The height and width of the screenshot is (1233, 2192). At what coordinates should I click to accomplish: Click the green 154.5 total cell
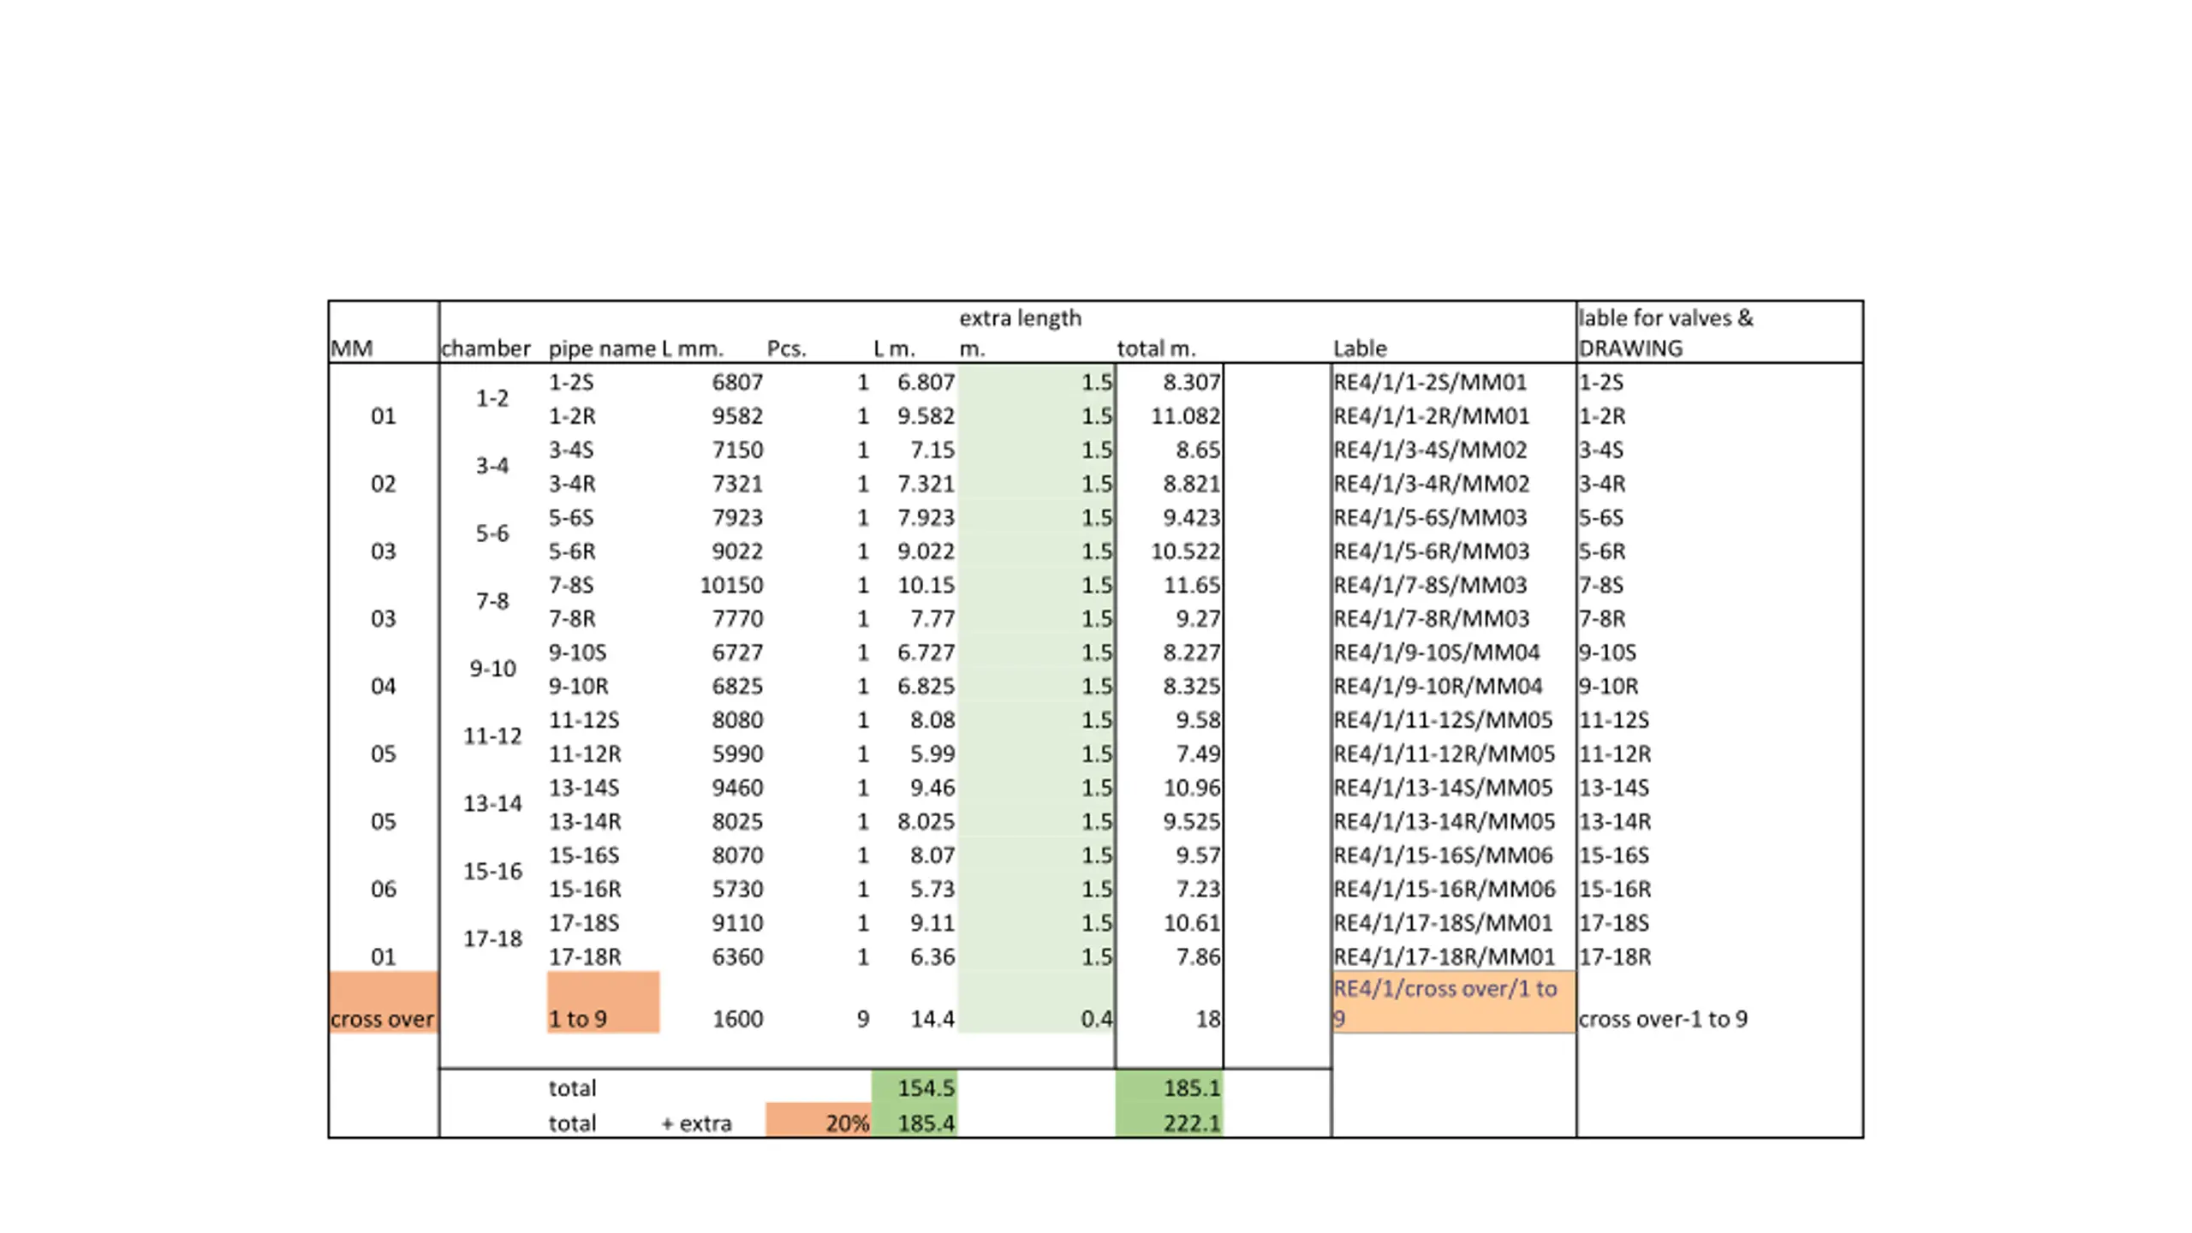[914, 1087]
